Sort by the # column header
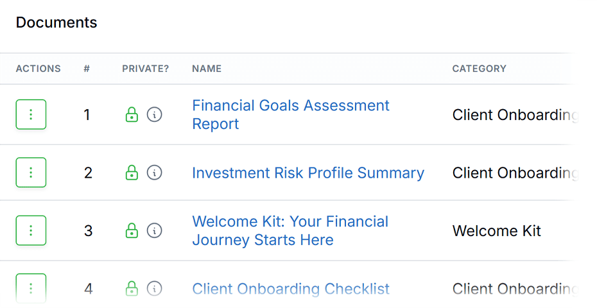The height and width of the screenshot is (308, 597). tap(87, 69)
